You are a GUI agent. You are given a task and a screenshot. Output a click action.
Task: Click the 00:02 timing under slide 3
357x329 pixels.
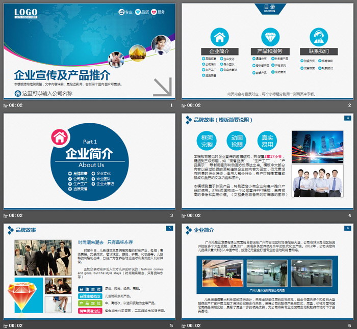pos(16,215)
